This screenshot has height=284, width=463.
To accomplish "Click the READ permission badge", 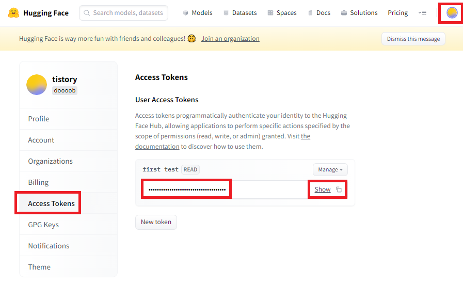I will 190,170.
